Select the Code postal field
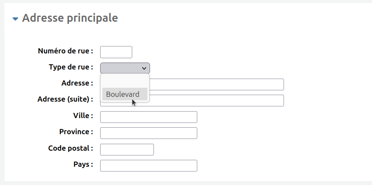 [x=127, y=150]
